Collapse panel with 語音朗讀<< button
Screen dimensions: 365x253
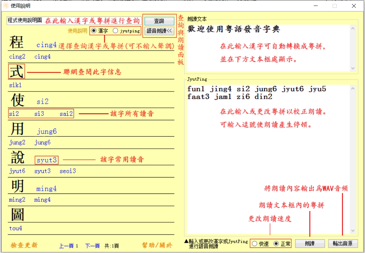(159, 31)
